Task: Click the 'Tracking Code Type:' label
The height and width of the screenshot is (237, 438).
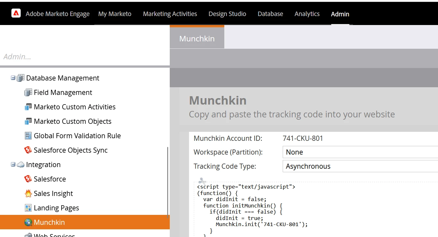Action: coord(225,166)
